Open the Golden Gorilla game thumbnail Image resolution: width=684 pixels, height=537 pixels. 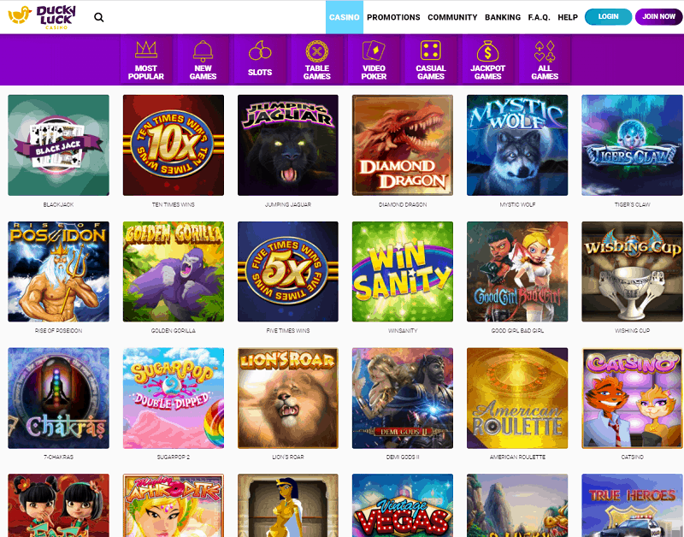pyautogui.click(x=174, y=272)
